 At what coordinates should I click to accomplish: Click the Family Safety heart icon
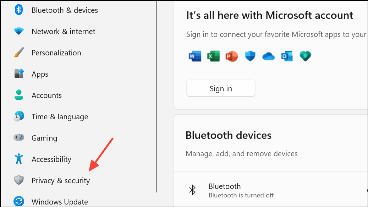click(x=305, y=56)
